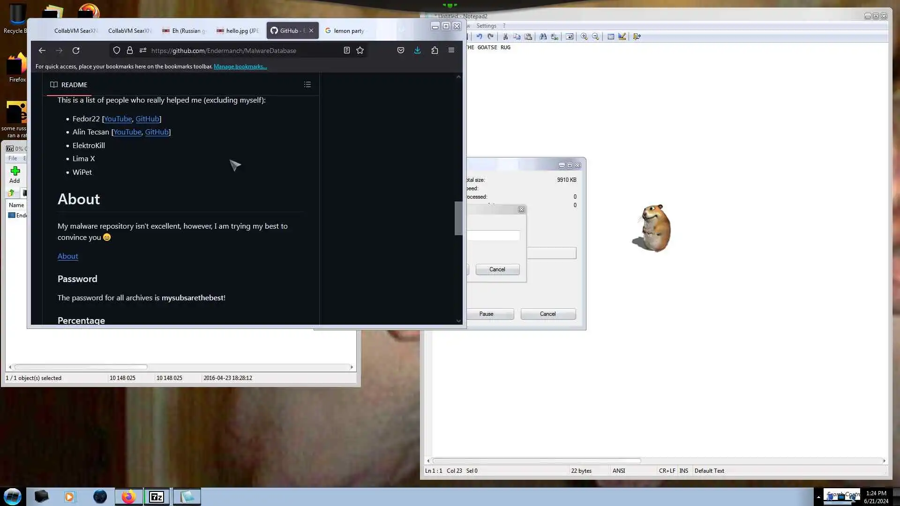The height and width of the screenshot is (506, 900).
Task: Open the Firefox downloads panel
Action: tap(417, 51)
